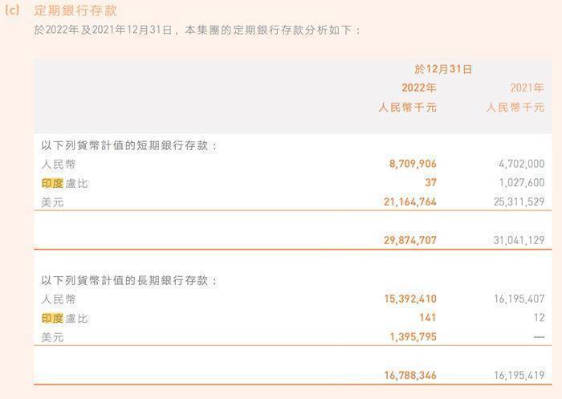
Task: Click the long-term total 16,788,346
Action: pos(410,376)
